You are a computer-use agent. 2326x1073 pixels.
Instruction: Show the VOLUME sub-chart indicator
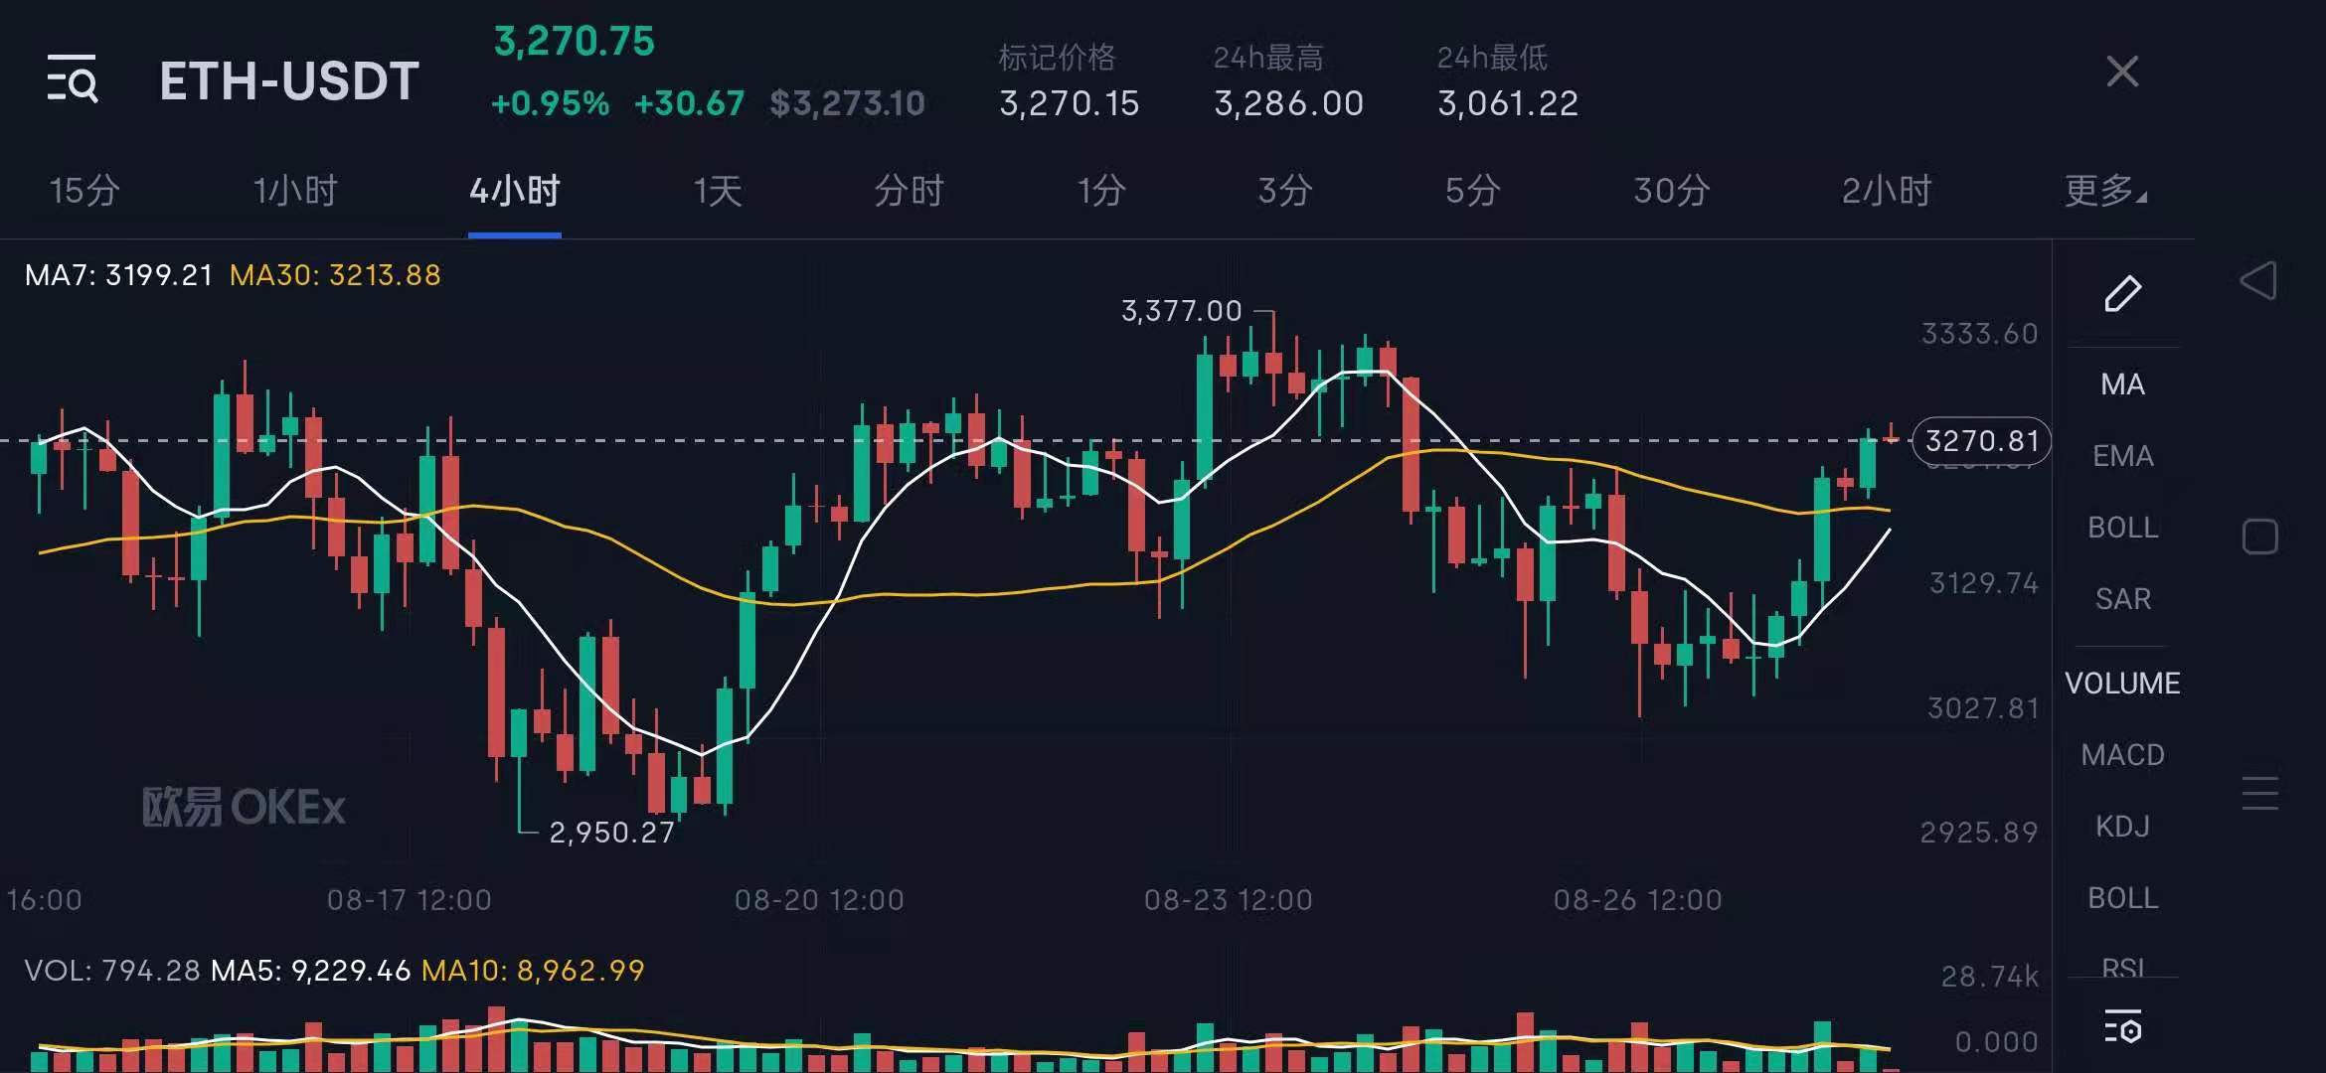pos(2122,684)
